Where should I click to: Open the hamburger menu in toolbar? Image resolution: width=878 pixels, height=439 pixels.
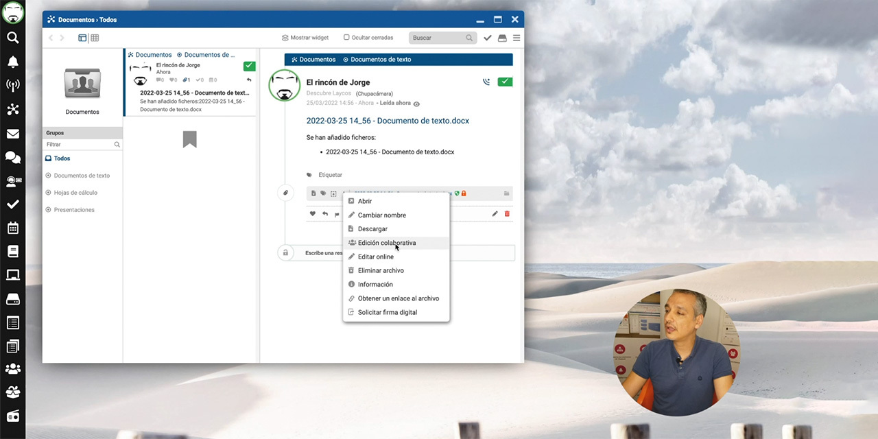tap(517, 38)
